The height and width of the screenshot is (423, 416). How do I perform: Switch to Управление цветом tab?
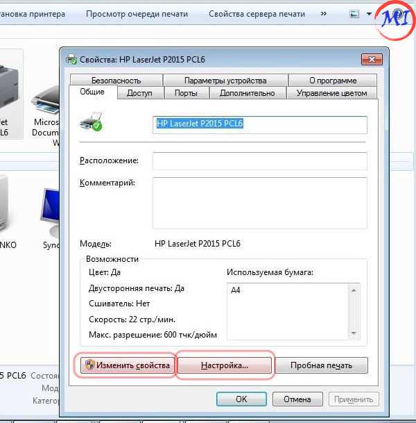pyautogui.click(x=331, y=93)
